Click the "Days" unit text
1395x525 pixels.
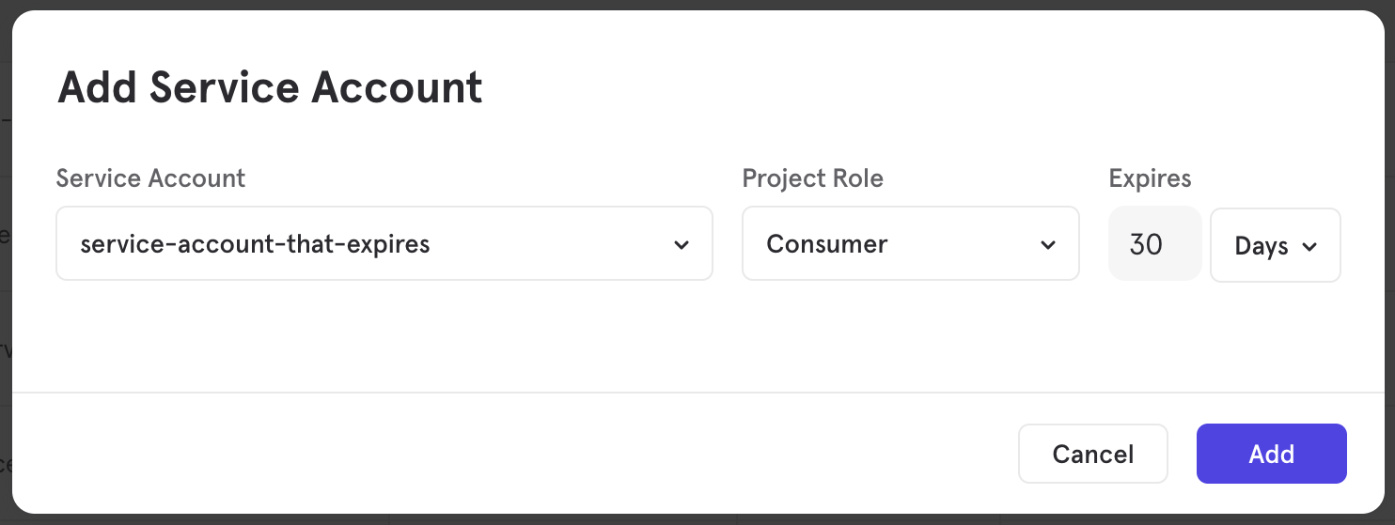click(1261, 246)
